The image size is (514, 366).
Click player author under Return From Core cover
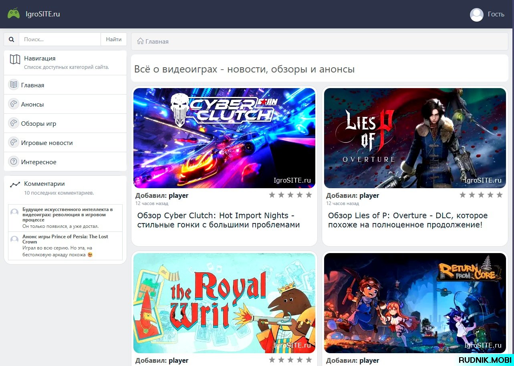point(369,361)
